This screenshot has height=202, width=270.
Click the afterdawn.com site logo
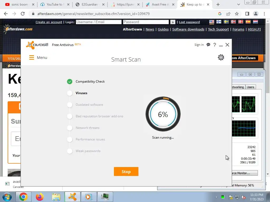(x=18, y=29)
